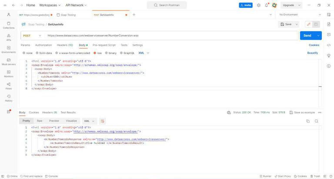Open the Headers (10) request tab
Viewport: 334px width, 179px height.
65,45
